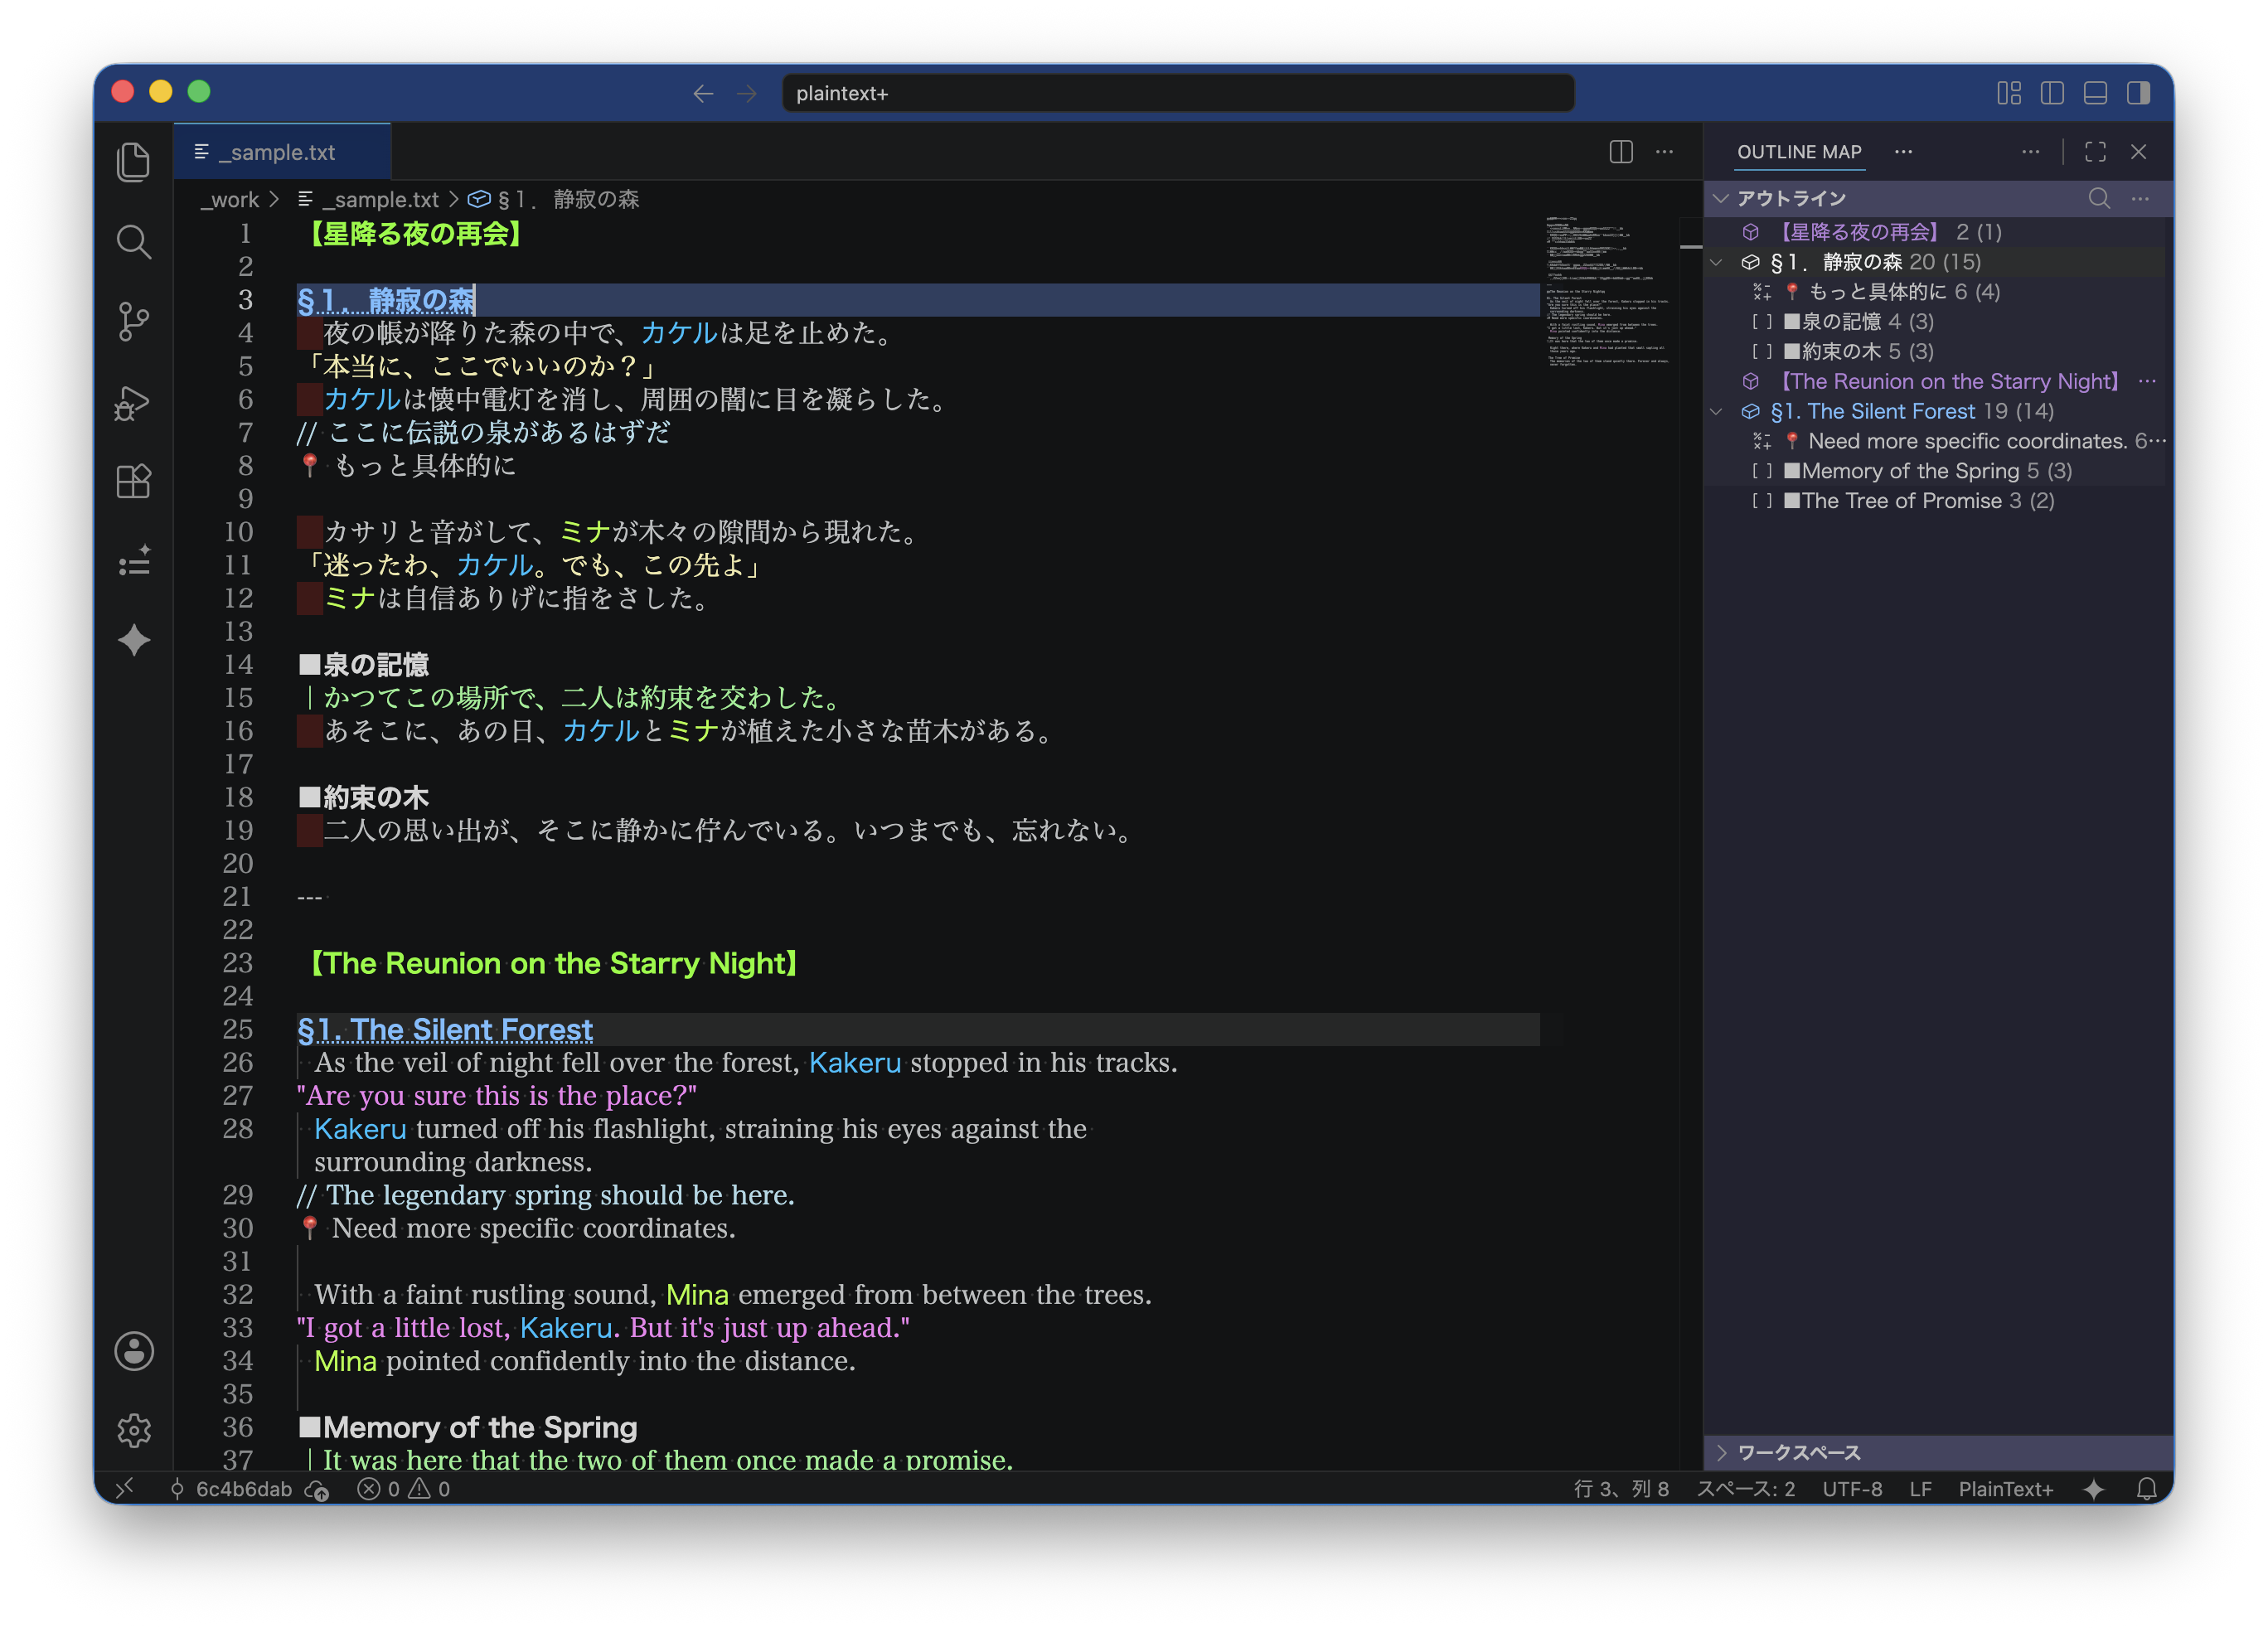Open editor more actions menu
This screenshot has height=1628, width=2268.
[1664, 152]
